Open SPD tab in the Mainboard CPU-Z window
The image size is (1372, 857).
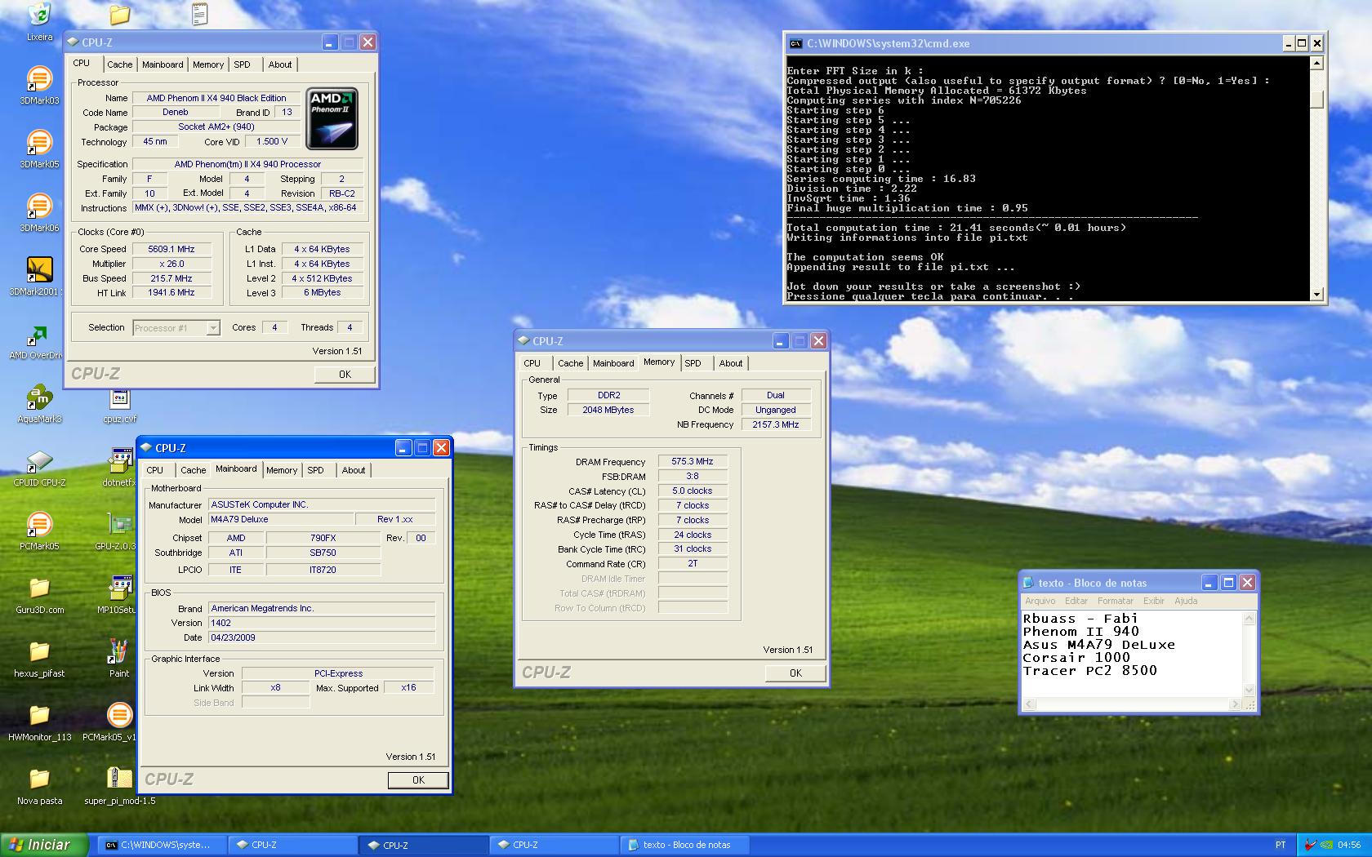tap(315, 470)
